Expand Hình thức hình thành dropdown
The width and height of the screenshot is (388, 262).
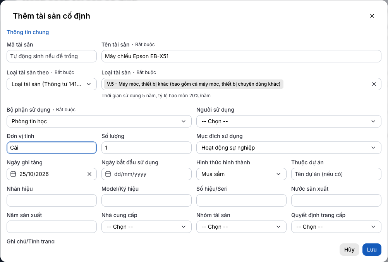(241, 174)
